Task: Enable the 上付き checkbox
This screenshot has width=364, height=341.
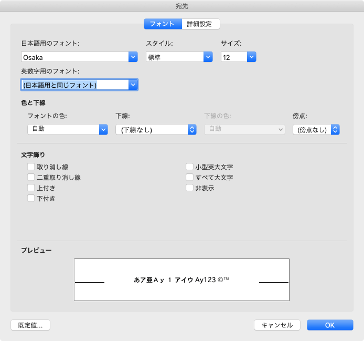Action: 31,188
